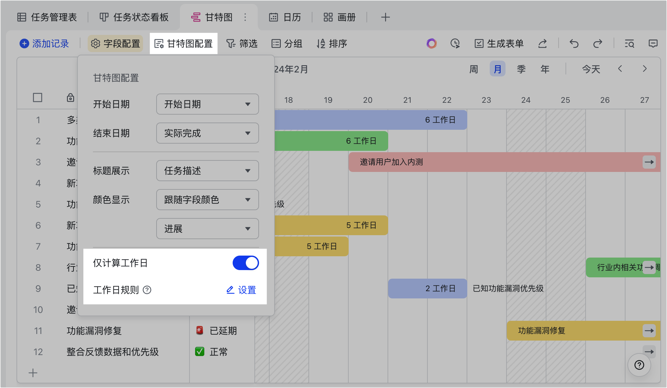Click blue 2 工作日 task bar
Viewport: 667px width, 388px height.
point(427,289)
